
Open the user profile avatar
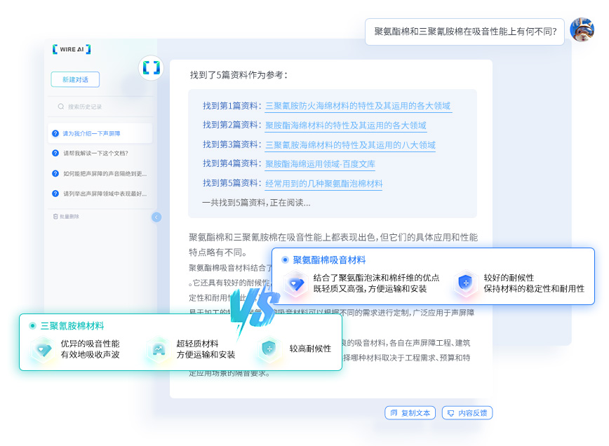[x=582, y=30]
